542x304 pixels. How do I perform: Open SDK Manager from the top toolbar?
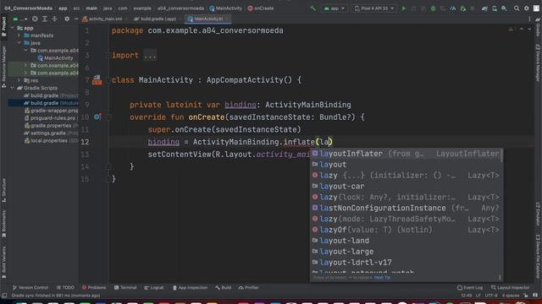tap(505, 8)
